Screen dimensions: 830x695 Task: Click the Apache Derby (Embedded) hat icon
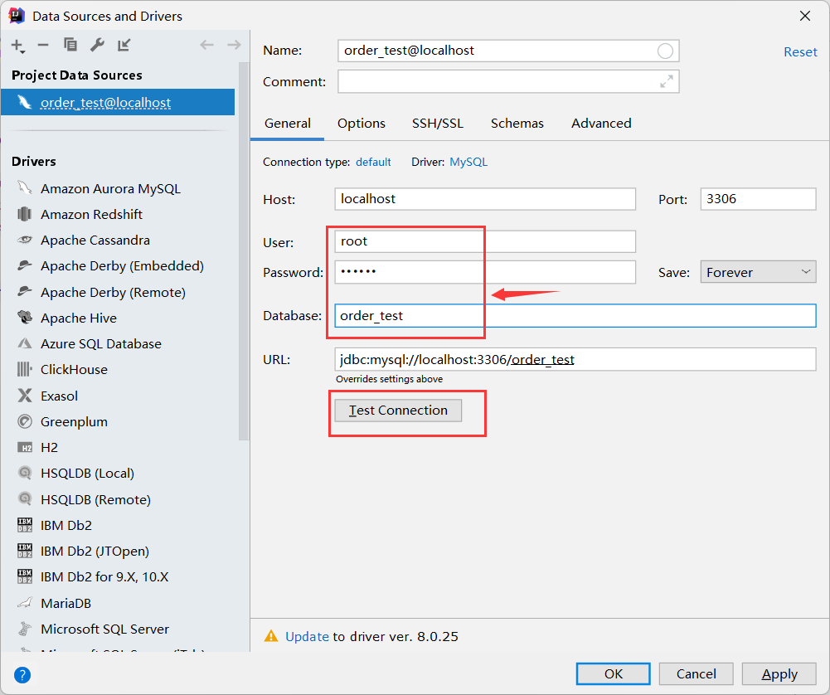tap(24, 265)
